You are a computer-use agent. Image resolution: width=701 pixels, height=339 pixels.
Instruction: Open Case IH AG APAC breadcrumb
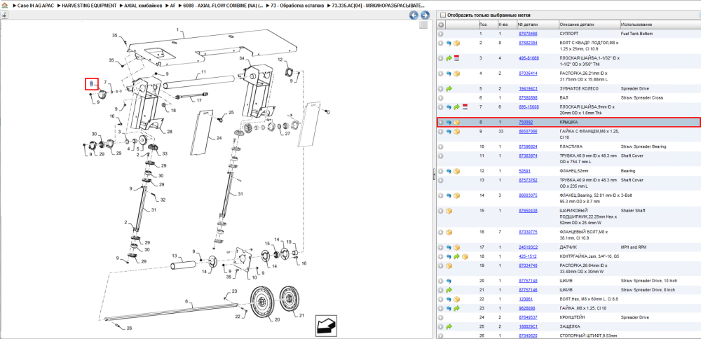[36, 6]
